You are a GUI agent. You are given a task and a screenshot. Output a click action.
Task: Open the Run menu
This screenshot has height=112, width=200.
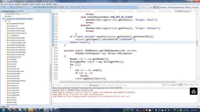[43, 4]
